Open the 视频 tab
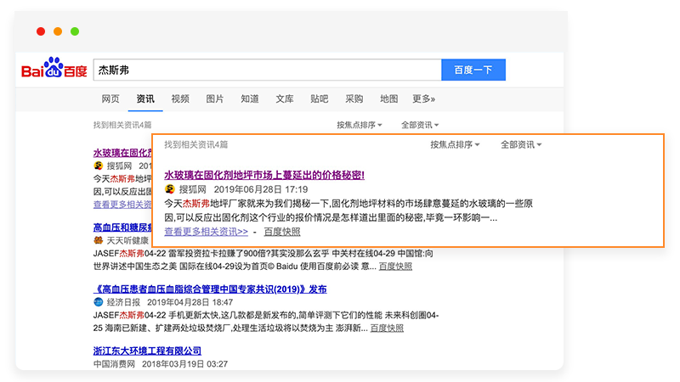 pyautogui.click(x=180, y=98)
